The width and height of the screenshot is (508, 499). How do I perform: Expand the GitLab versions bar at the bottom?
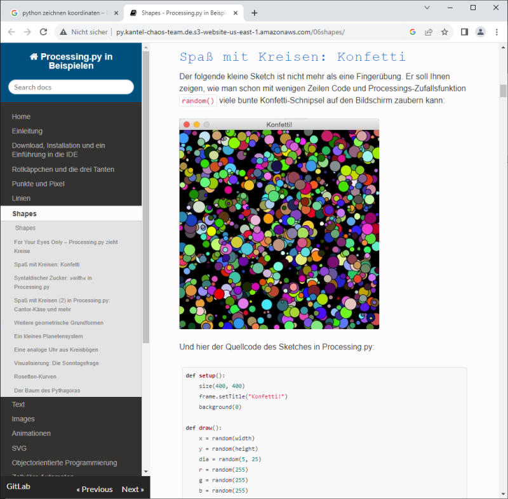(18, 486)
